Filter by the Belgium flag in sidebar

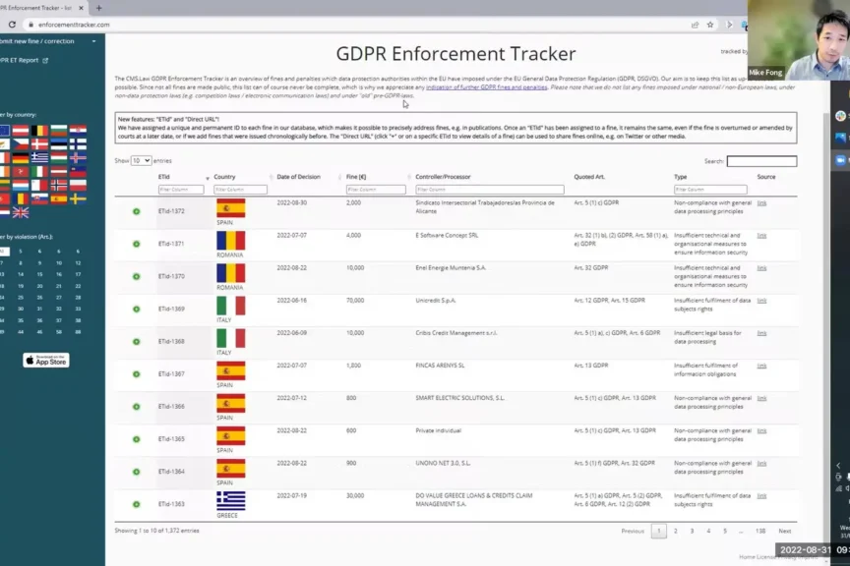coord(39,131)
